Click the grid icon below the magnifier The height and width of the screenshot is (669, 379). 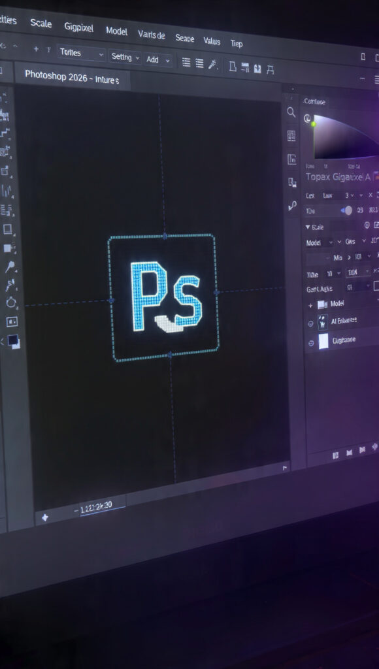click(291, 136)
